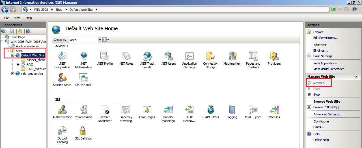Open the Authentication feature
Viewport: 362px width, 148px height.
tap(62, 112)
